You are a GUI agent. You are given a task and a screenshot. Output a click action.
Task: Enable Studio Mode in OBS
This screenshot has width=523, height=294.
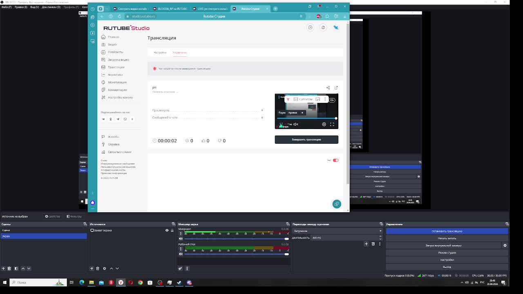coord(447,253)
